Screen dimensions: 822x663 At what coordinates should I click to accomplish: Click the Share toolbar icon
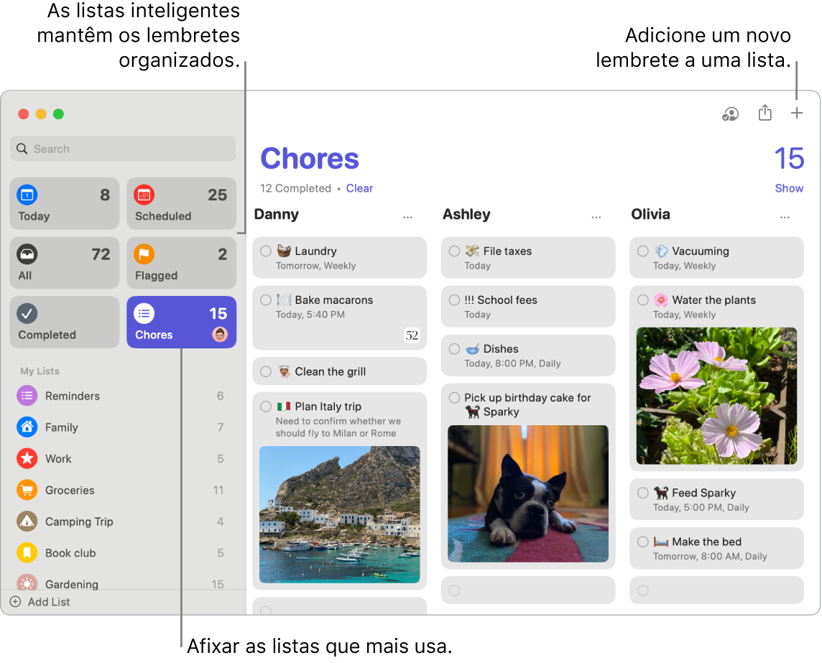pos(765,113)
